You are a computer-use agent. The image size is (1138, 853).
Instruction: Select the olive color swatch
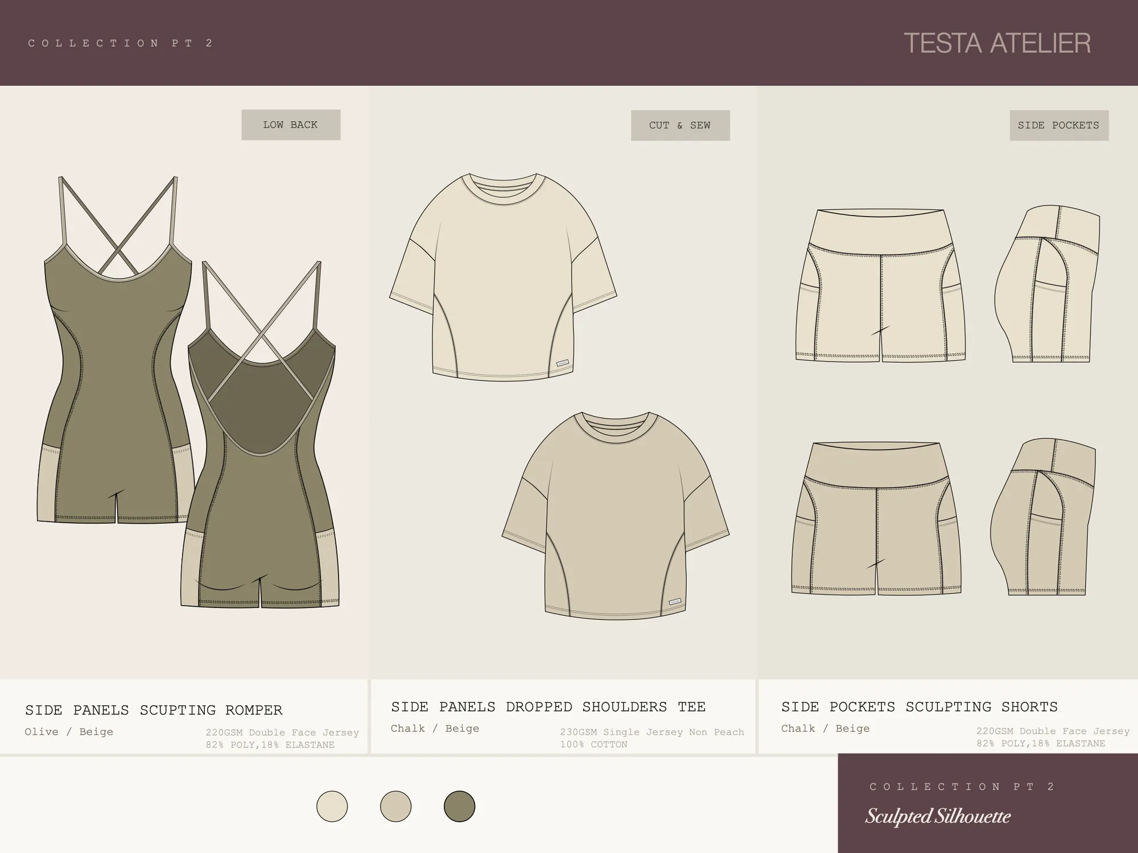[x=459, y=806]
